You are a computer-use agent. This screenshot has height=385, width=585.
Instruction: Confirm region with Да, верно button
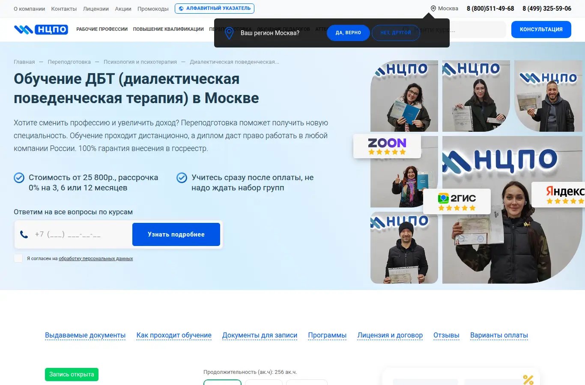coord(348,33)
